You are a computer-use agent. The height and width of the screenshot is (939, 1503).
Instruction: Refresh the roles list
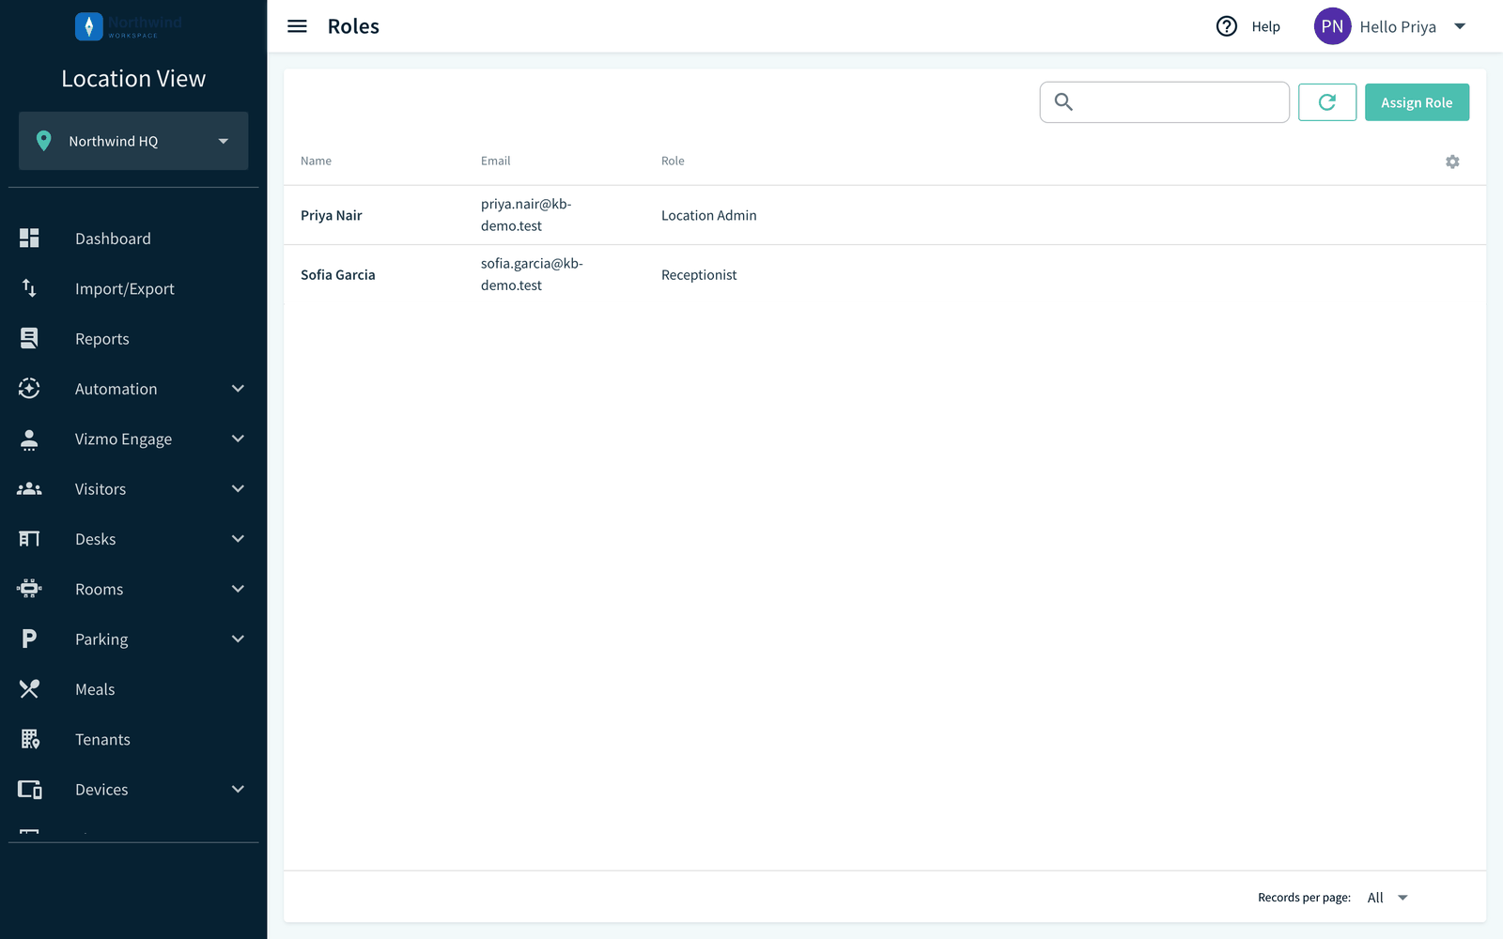point(1327,102)
